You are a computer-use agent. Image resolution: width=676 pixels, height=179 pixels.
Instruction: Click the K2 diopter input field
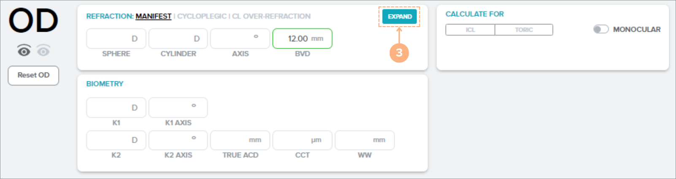(116, 140)
